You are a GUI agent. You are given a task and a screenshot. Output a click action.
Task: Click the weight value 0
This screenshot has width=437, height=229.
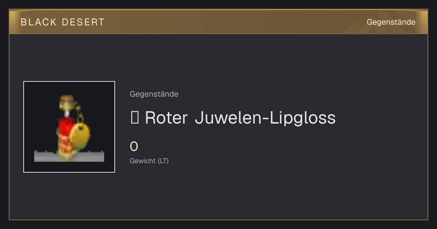[x=134, y=146]
